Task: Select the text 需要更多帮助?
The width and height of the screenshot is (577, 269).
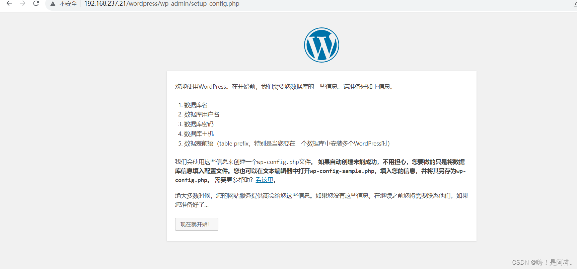Action: pyautogui.click(x=234, y=180)
